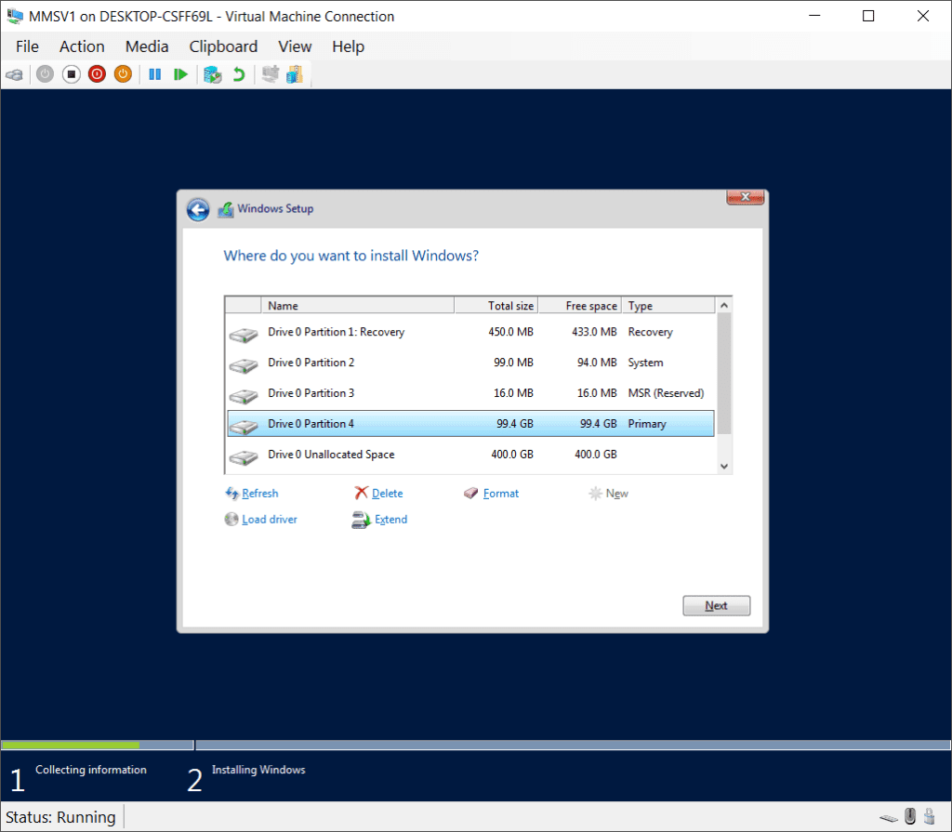Click the 94.0 MB free space cell
952x832 pixels.
(597, 363)
